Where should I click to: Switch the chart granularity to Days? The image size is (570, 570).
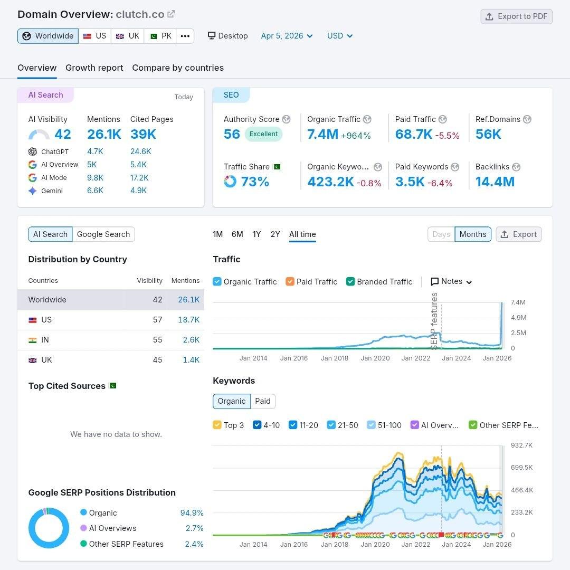pyautogui.click(x=441, y=234)
